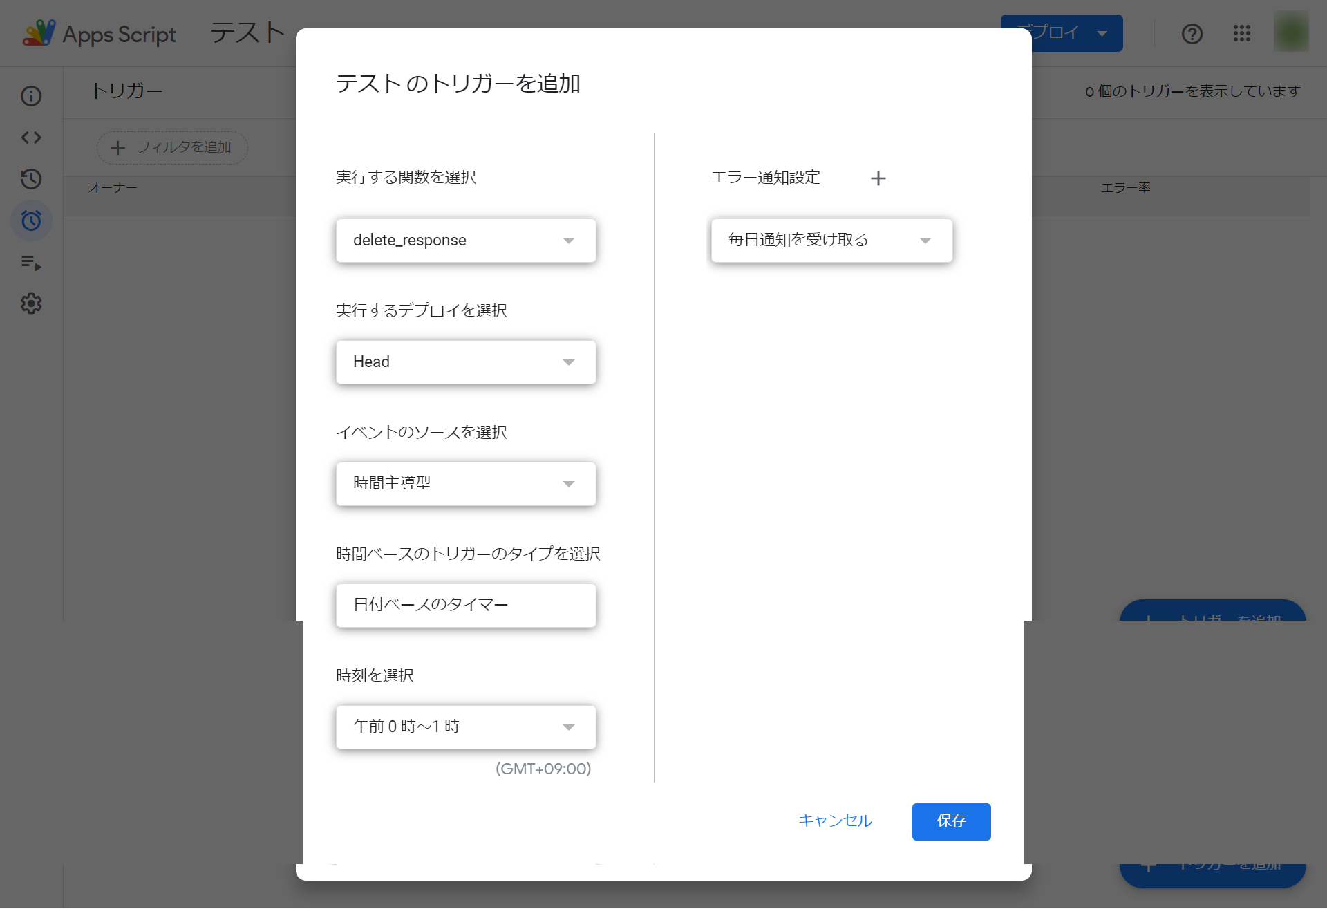The height and width of the screenshot is (909, 1327).
Task: Open the Executions history panel
Action: (x=31, y=179)
